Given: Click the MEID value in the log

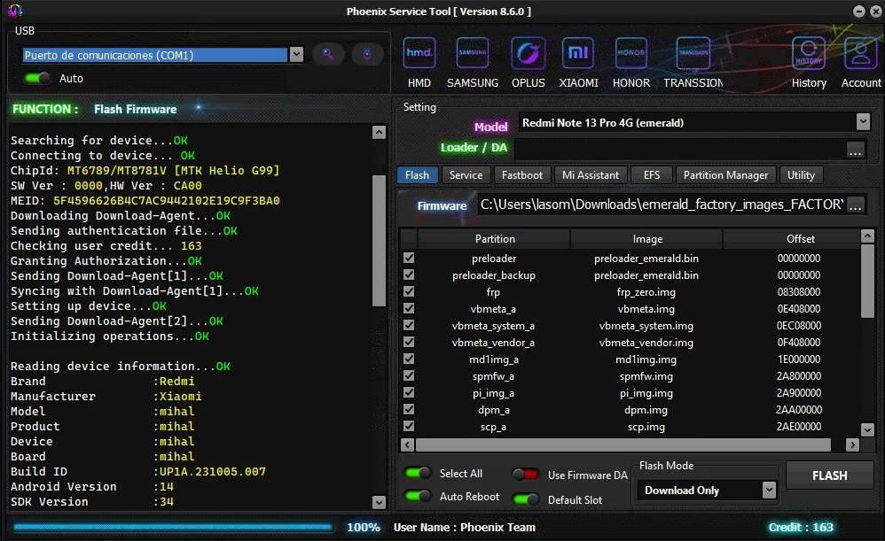Looking at the screenshot, I should click(167, 201).
